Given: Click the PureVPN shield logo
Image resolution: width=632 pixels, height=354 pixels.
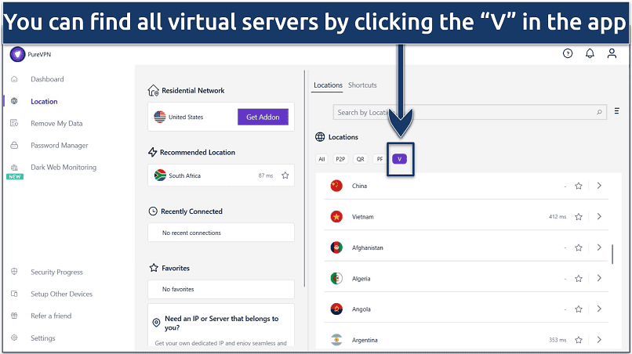Looking at the screenshot, I should tap(17, 54).
